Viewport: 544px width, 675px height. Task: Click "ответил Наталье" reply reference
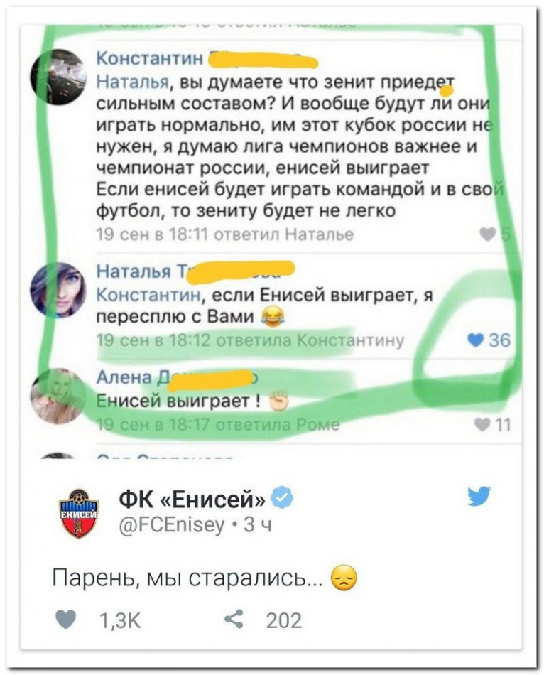tap(283, 234)
